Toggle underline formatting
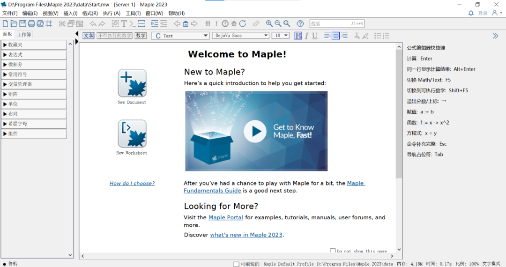Image resolution: width=506 pixels, height=267 pixels. coord(315,36)
